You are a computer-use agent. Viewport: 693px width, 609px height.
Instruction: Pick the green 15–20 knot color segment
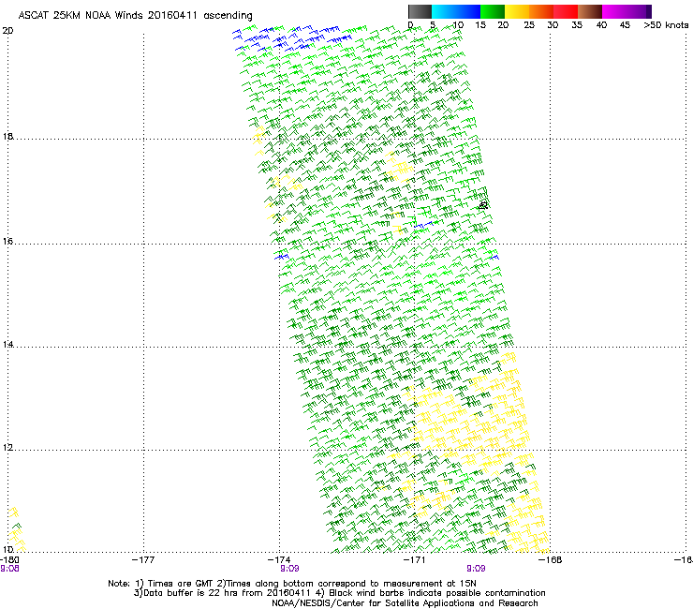coord(493,11)
